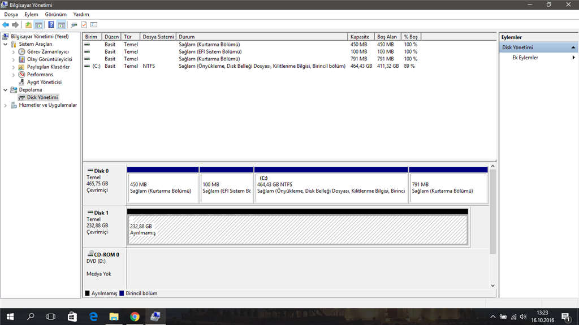The image size is (579, 325).
Task: Click the document with red checkmark icon
Action: (x=84, y=25)
